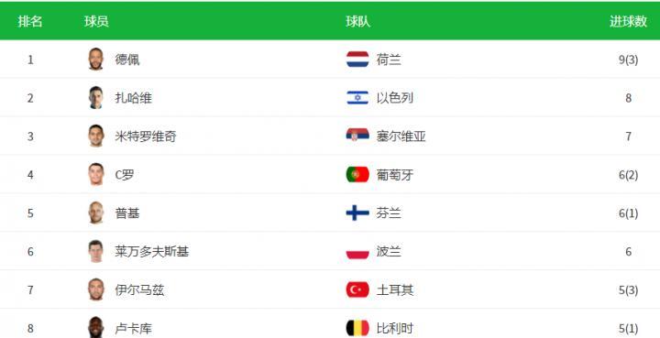The height and width of the screenshot is (338, 660).
Task: Click the Israel flag icon
Action: 357,97
